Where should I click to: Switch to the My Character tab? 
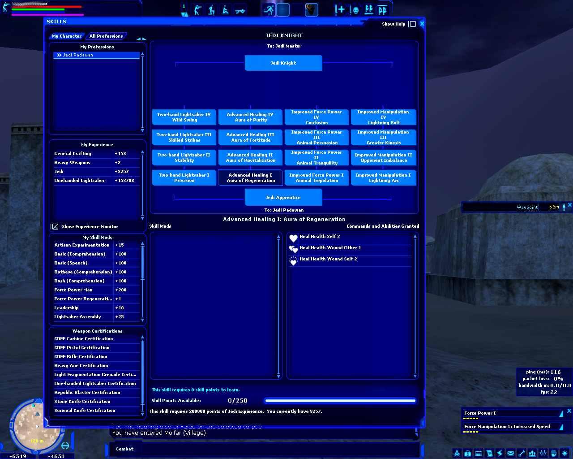pyautogui.click(x=67, y=36)
